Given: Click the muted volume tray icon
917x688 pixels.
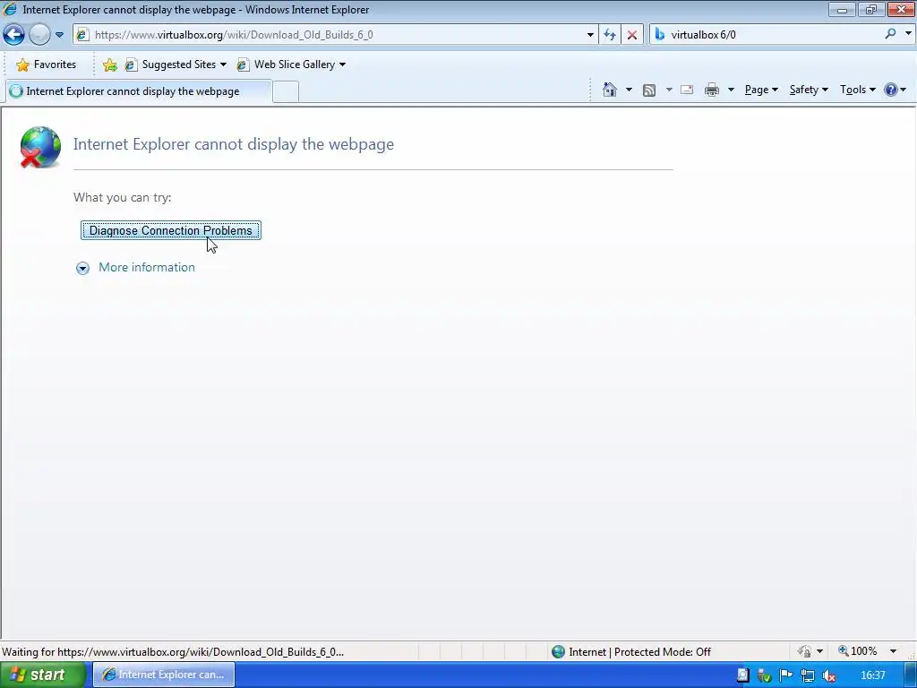Looking at the screenshot, I should 828,675.
